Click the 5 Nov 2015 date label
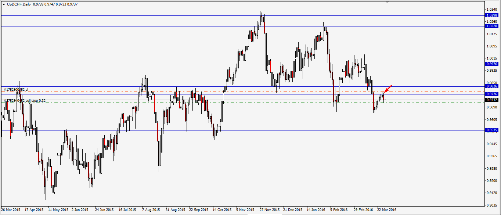This screenshot has height=215, width=501. 246,210
